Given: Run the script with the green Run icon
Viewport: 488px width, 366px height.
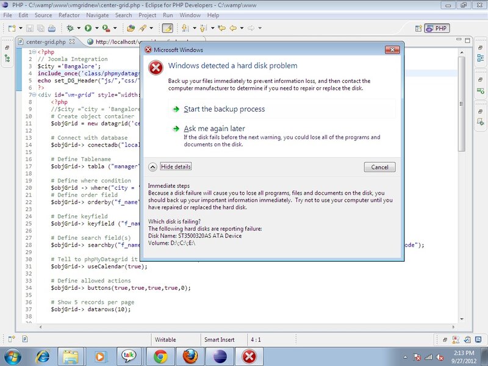Looking at the screenshot, I should tap(88, 28).
